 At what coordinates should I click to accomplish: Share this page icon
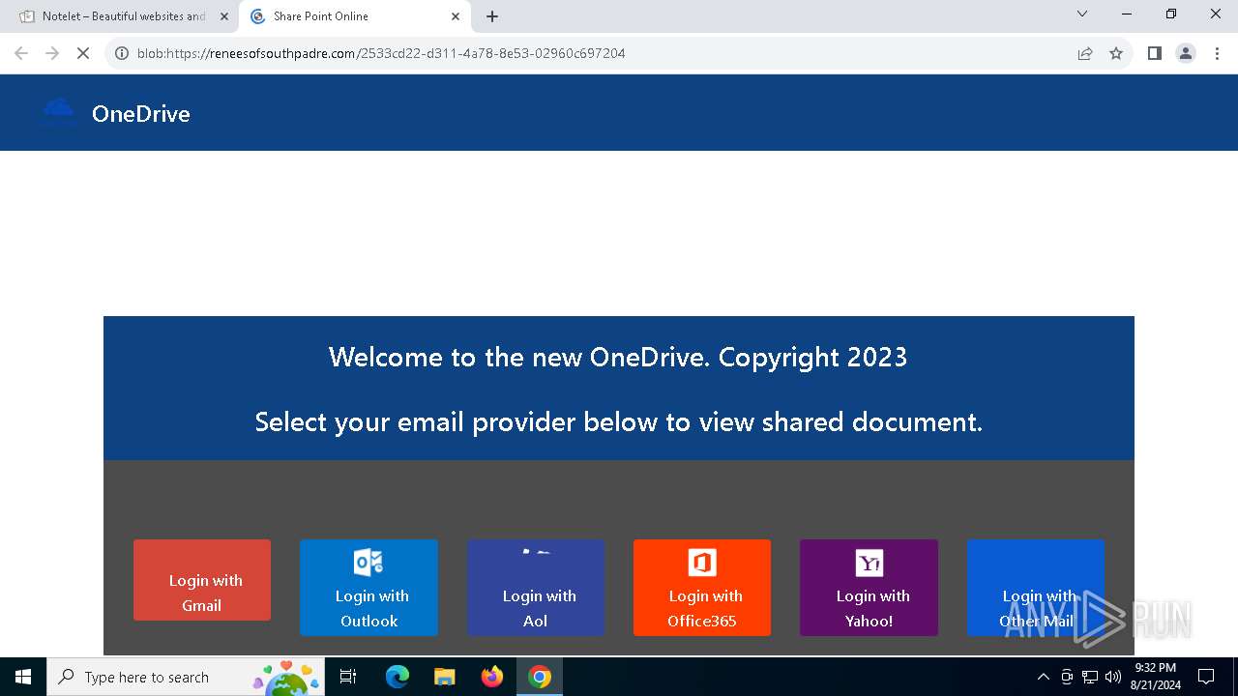[x=1085, y=53]
